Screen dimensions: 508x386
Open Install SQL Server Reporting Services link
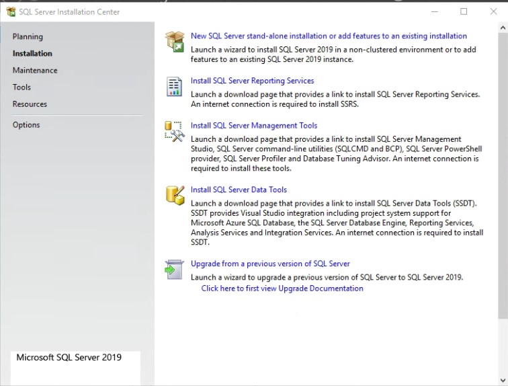252,81
